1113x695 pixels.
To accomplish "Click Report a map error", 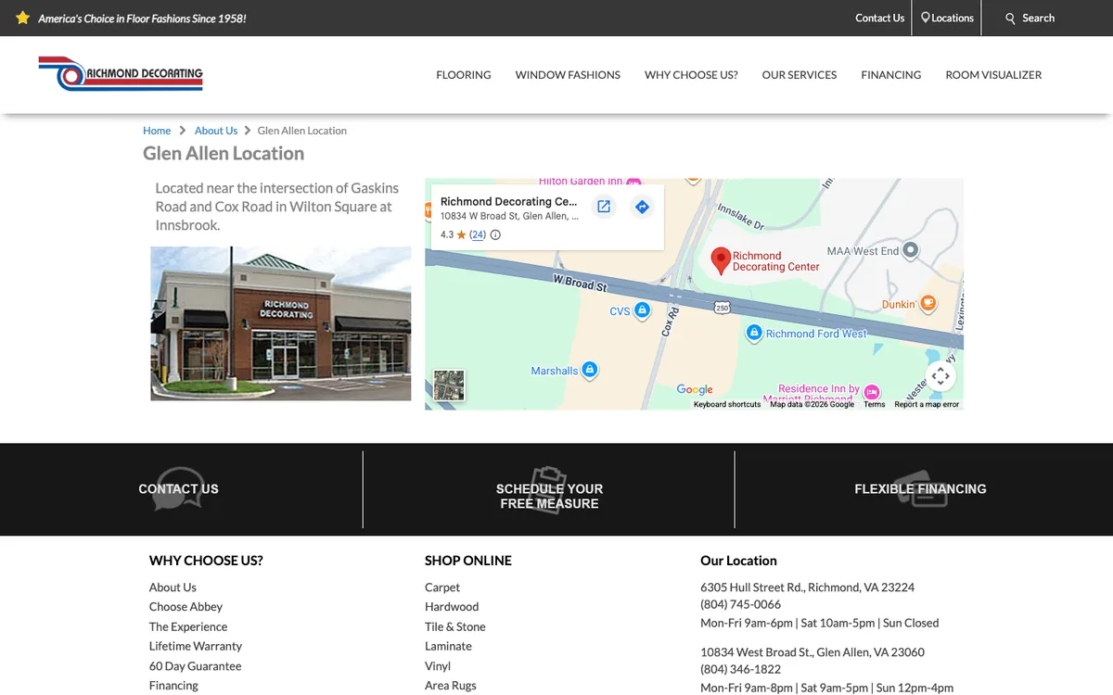I will pyautogui.click(x=927, y=405).
